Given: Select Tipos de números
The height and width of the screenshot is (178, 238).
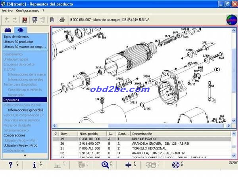Looking at the screenshot, I should (16, 37).
